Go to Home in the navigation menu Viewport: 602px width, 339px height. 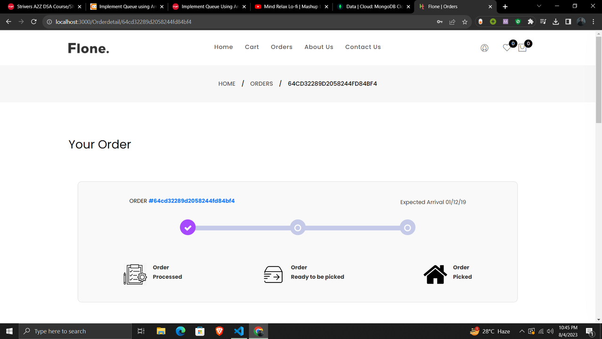point(223,47)
